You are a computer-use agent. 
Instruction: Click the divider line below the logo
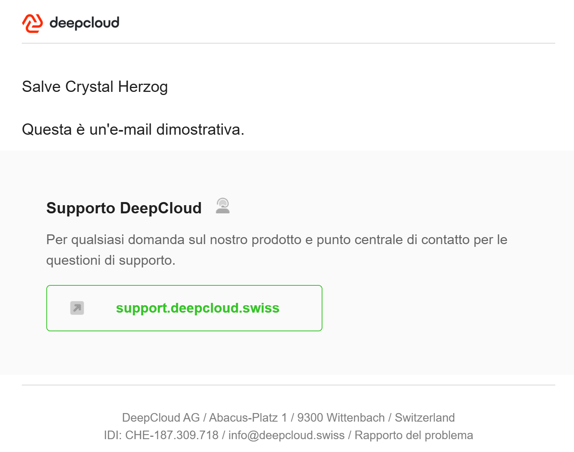click(x=289, y=43)
